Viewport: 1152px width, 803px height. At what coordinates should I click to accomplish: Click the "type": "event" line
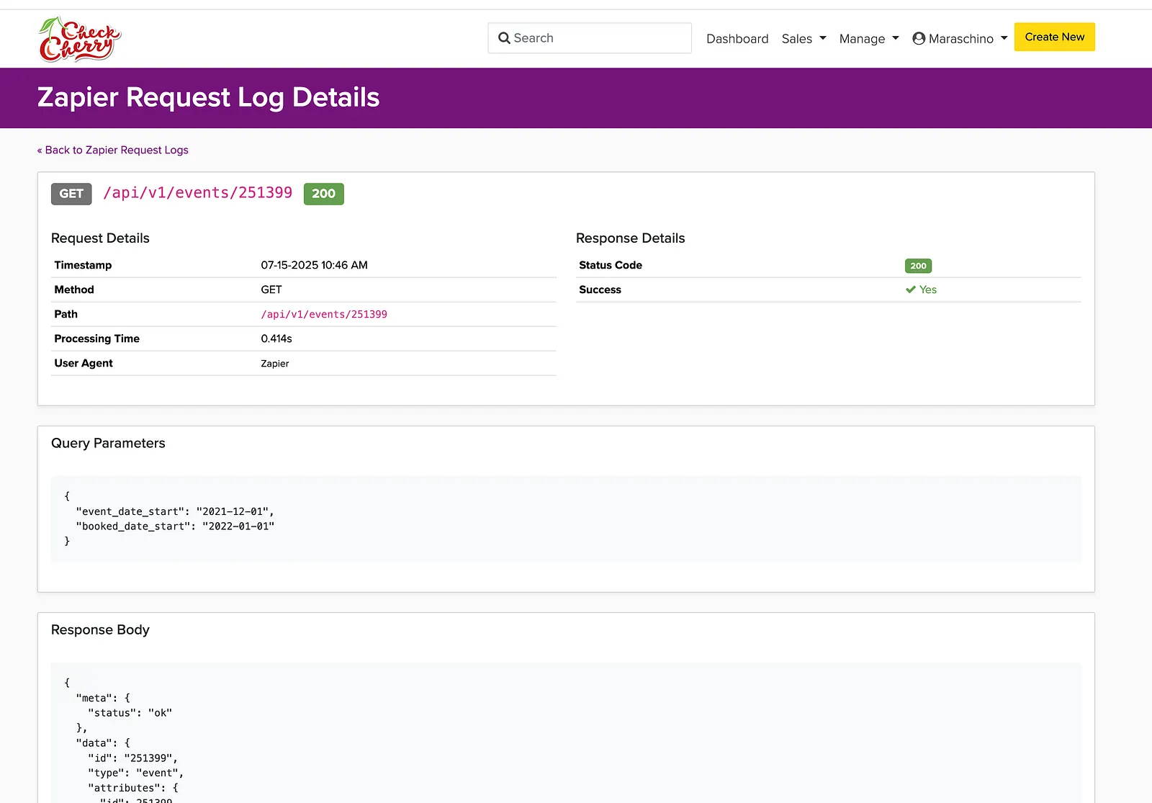click(x=136, y=773)
